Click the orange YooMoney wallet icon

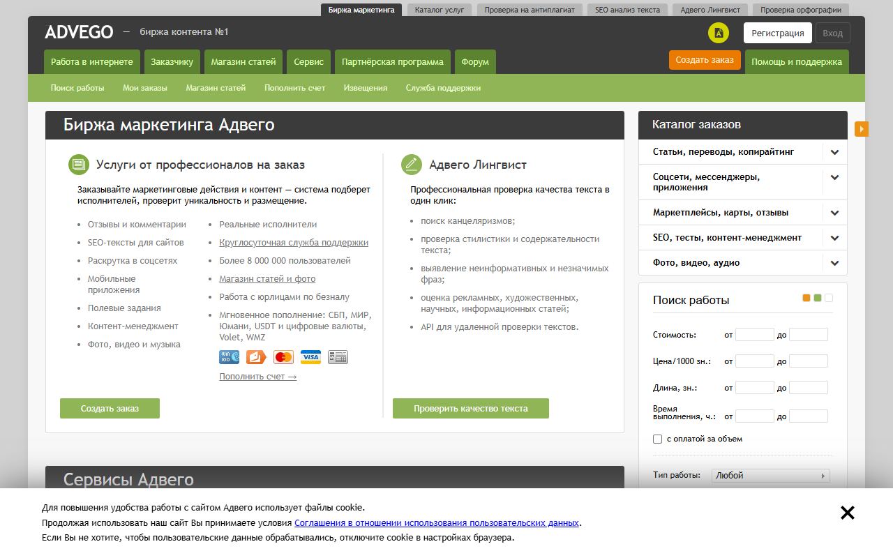(x=256, y=357)
